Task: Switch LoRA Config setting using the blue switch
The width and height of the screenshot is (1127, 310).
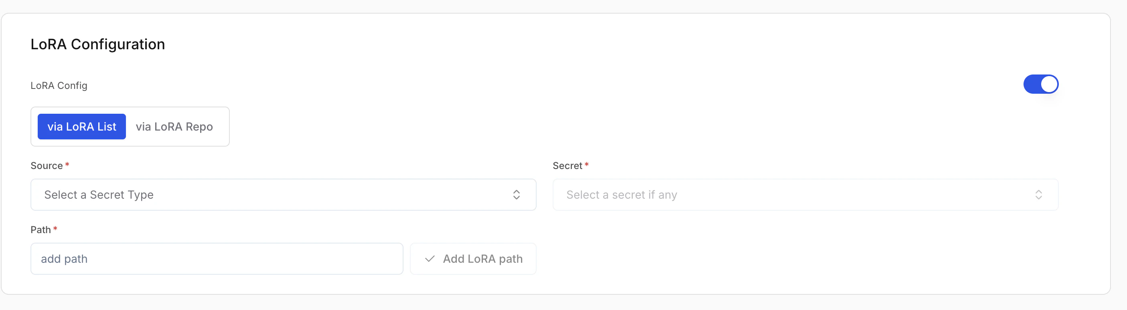Action: point(1041,84)
